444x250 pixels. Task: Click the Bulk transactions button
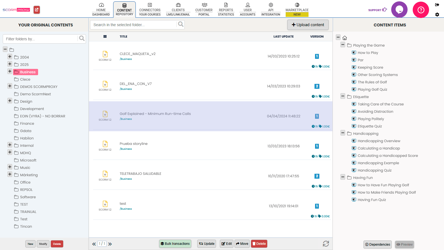pyautogui.click(x=175, y=244)
